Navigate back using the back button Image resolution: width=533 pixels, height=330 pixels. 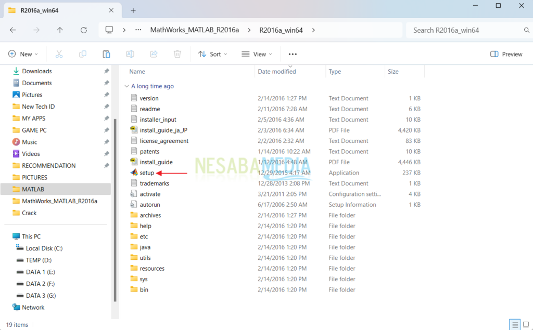tap(12, 30)
